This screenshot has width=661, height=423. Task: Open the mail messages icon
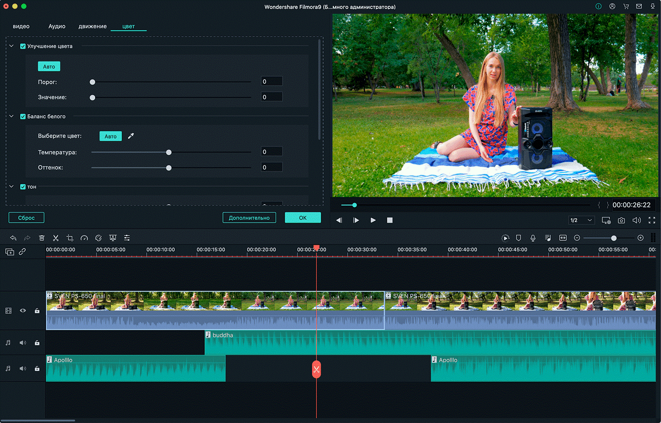(639, 6)
